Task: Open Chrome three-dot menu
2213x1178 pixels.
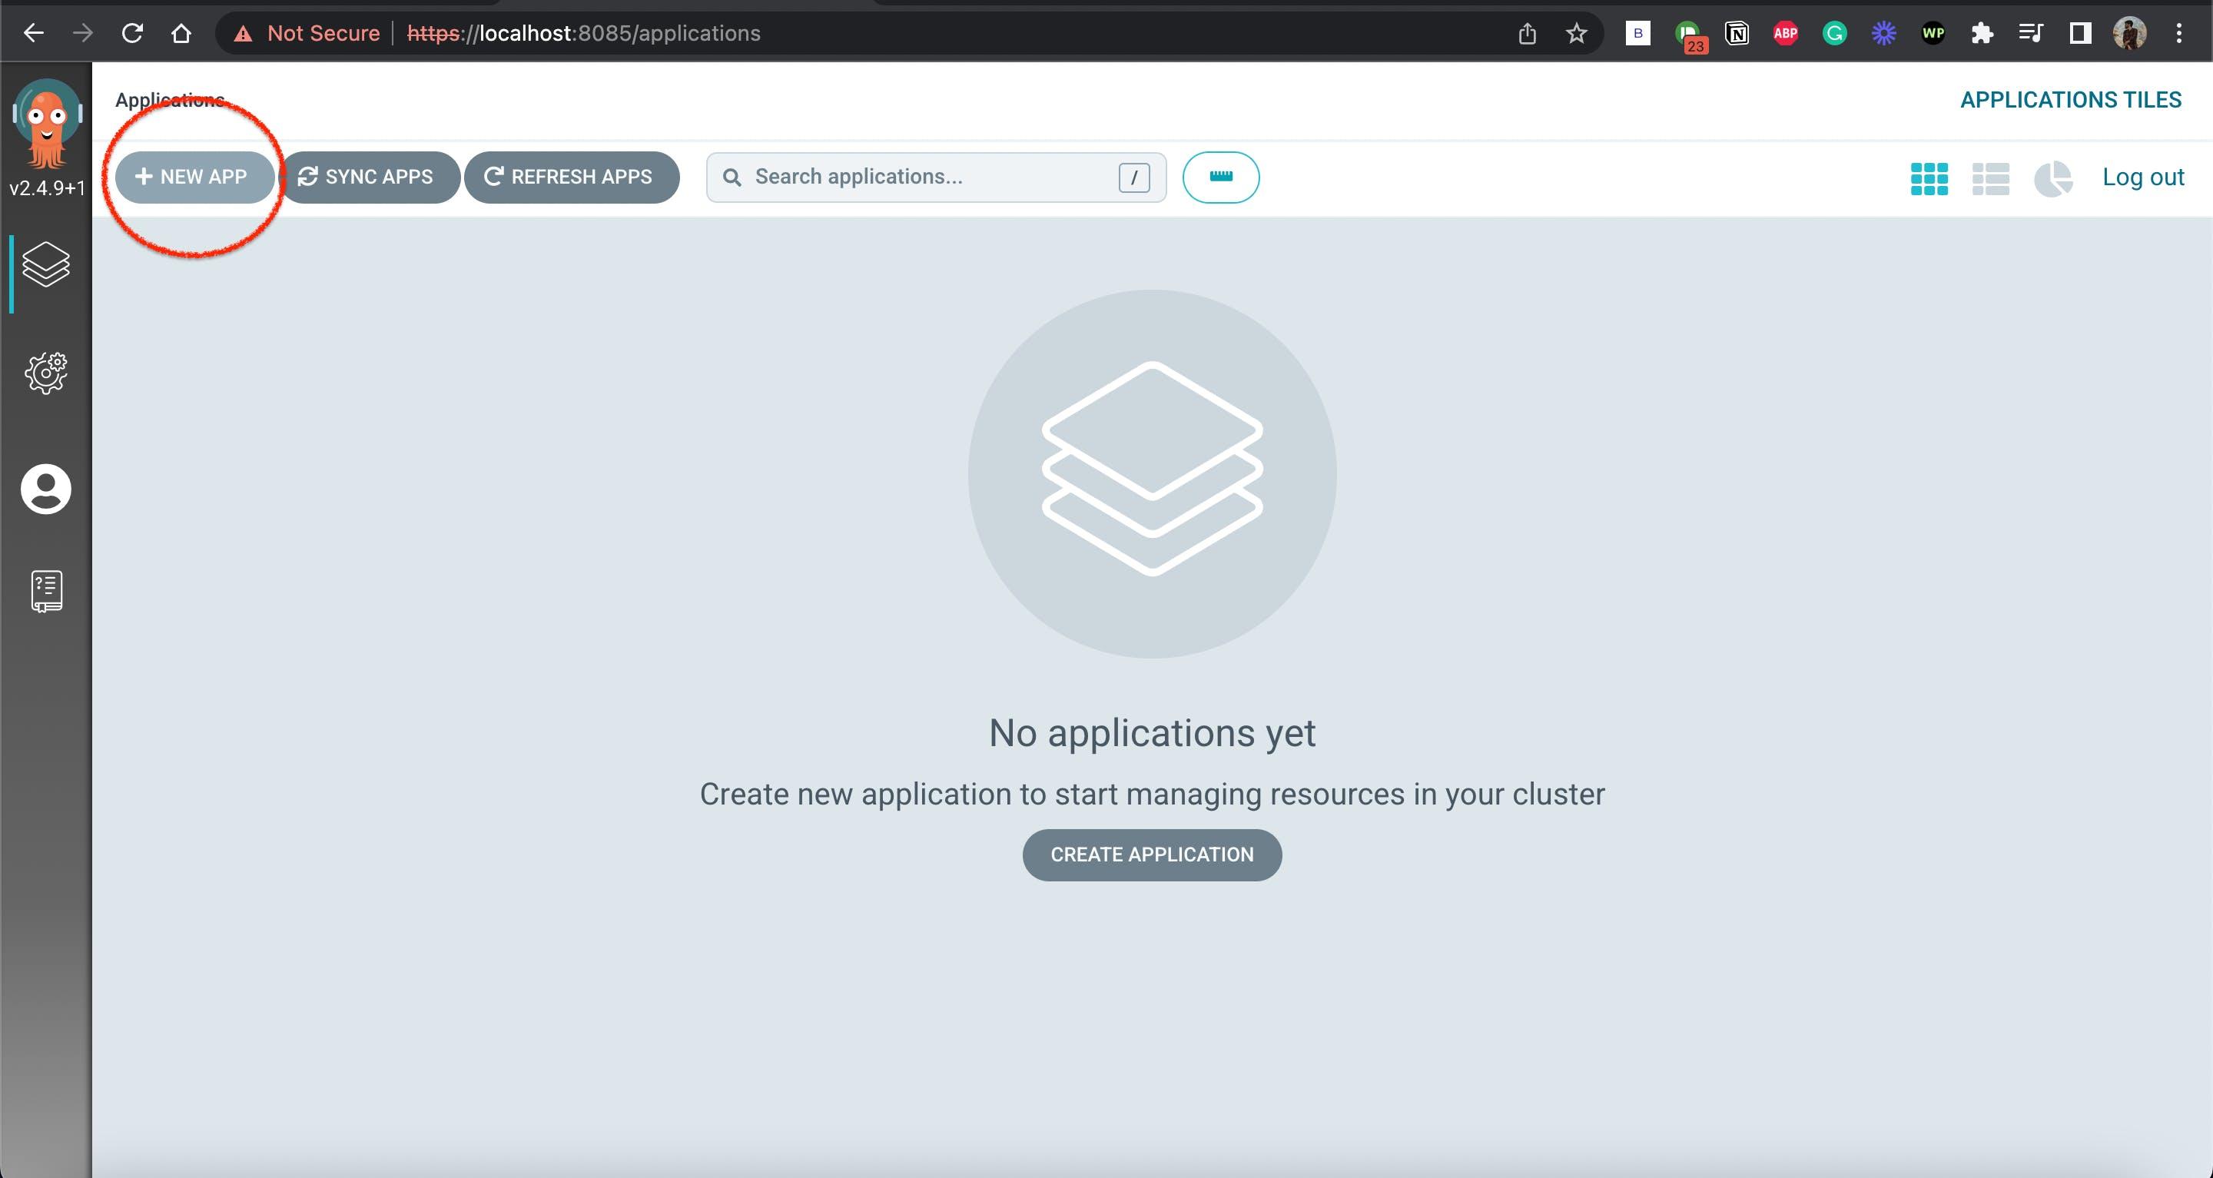Action: click(x=2178, y=34)
